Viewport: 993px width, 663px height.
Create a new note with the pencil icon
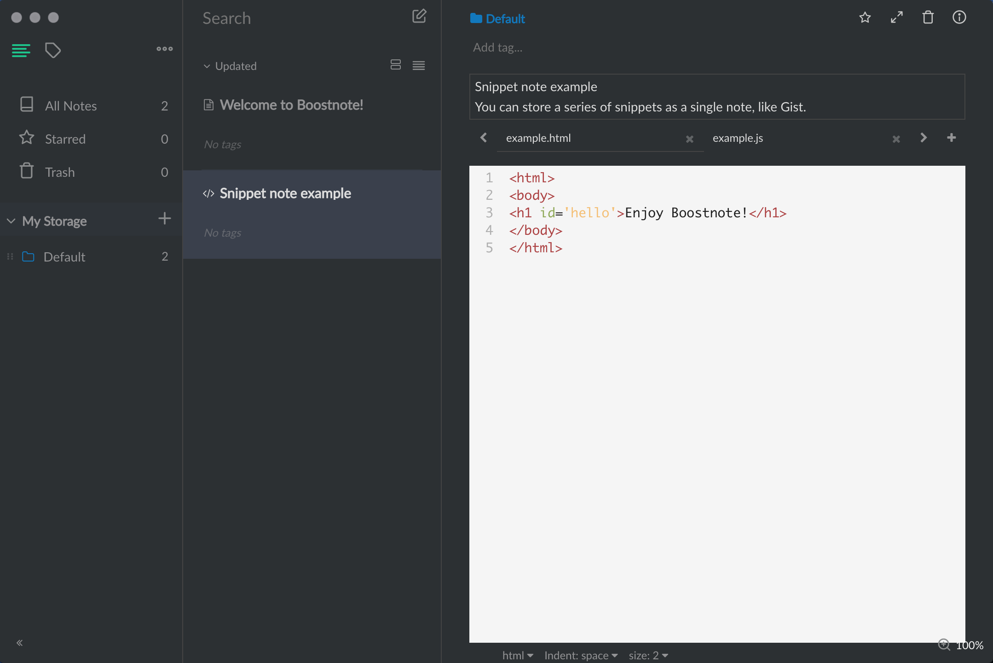point(419,17)
